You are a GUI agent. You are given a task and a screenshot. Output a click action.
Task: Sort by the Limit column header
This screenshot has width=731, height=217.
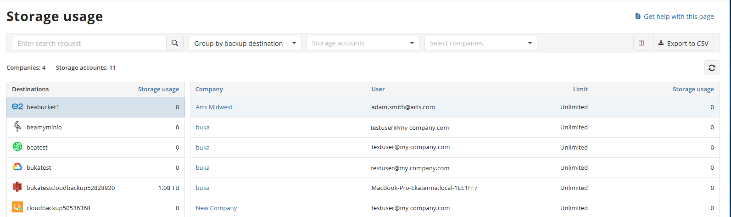[x=580, y=89]
